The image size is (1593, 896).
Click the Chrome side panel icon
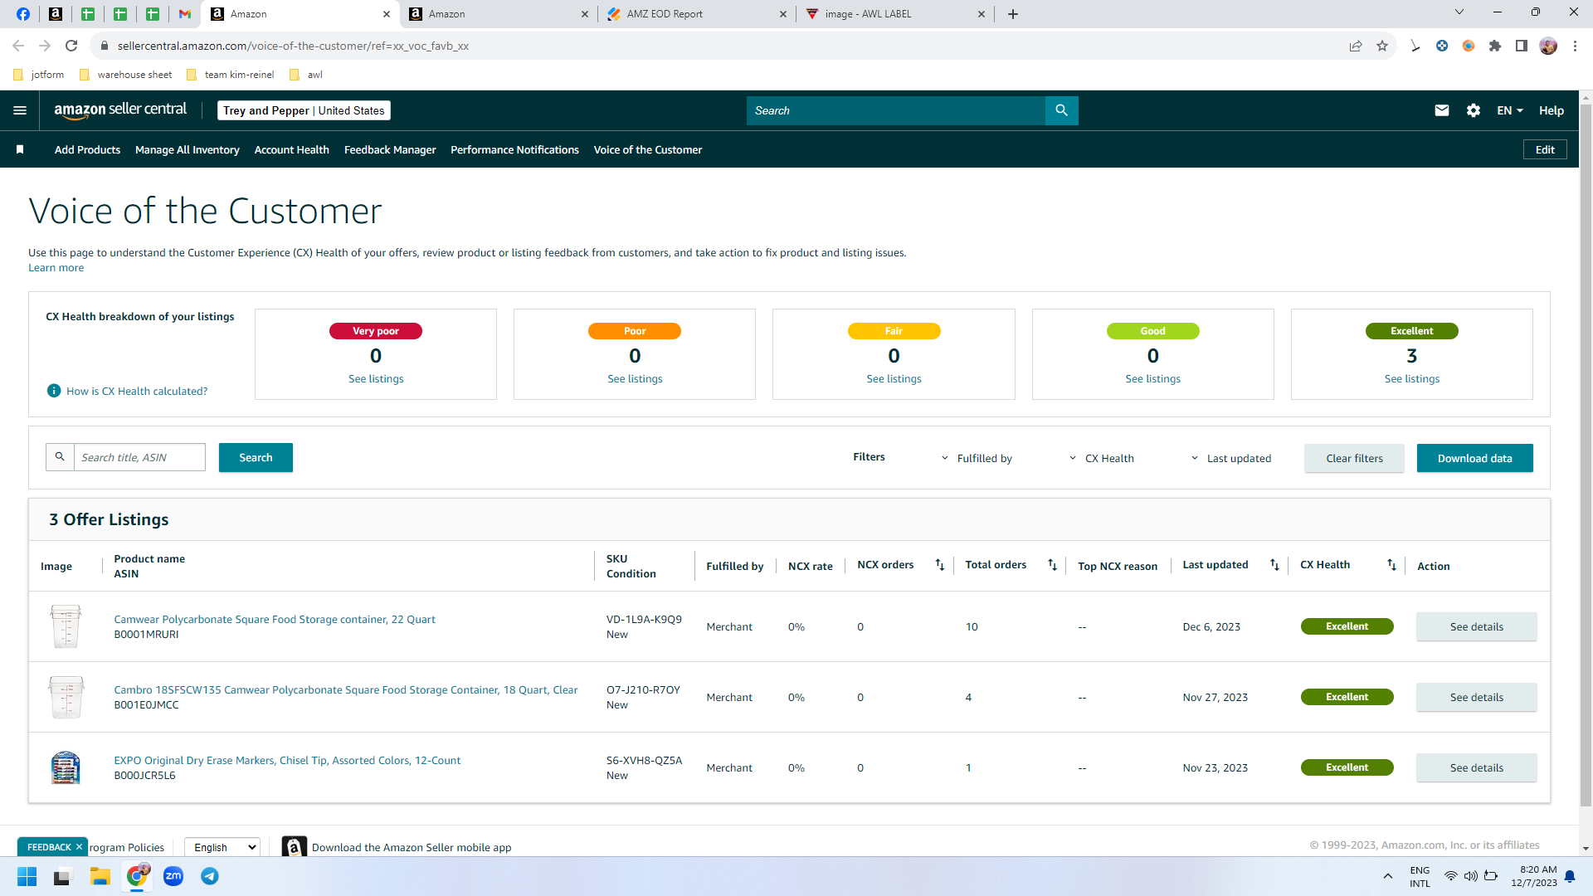coord(1522,46)
